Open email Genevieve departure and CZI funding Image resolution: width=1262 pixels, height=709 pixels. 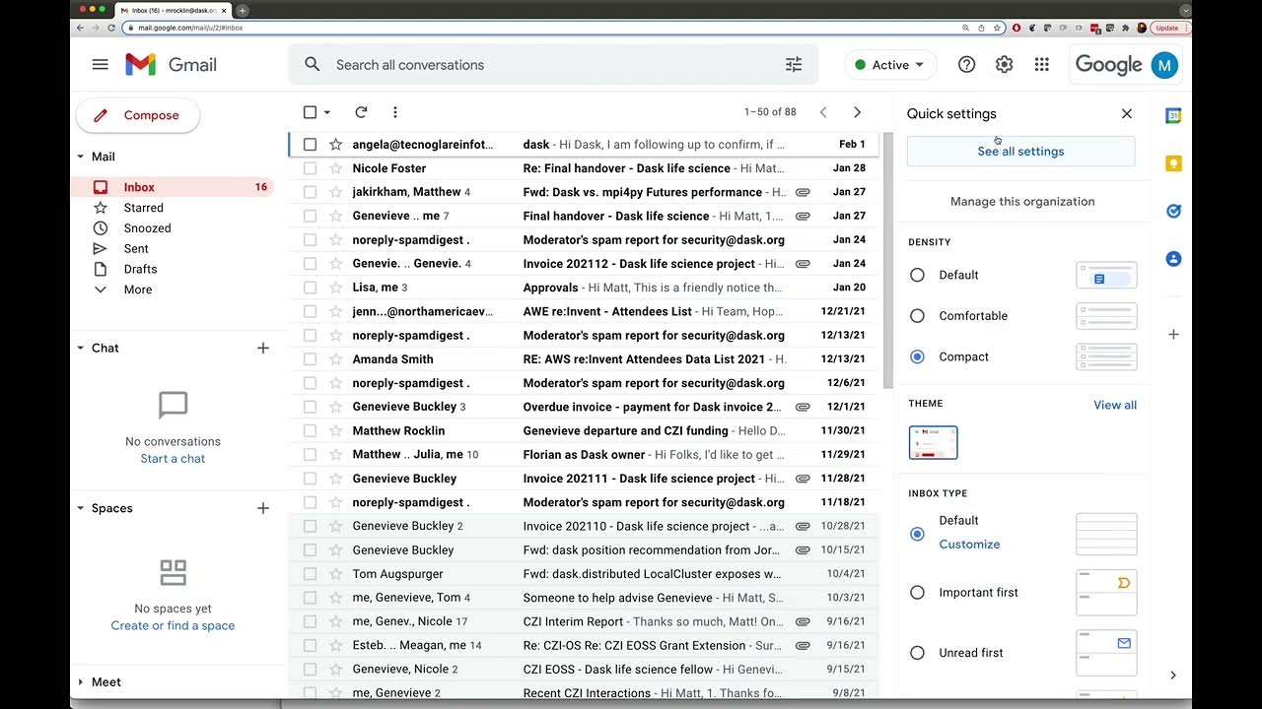click(583, 430)
